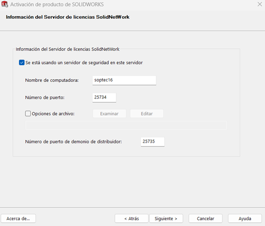Screen dimensions: 265x226
Task: Close the Activación de producto window
Action: click(x=260, y=4)
